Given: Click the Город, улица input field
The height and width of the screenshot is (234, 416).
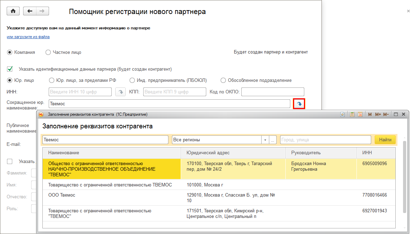Looking at the screenshot, I should point(325,140).
